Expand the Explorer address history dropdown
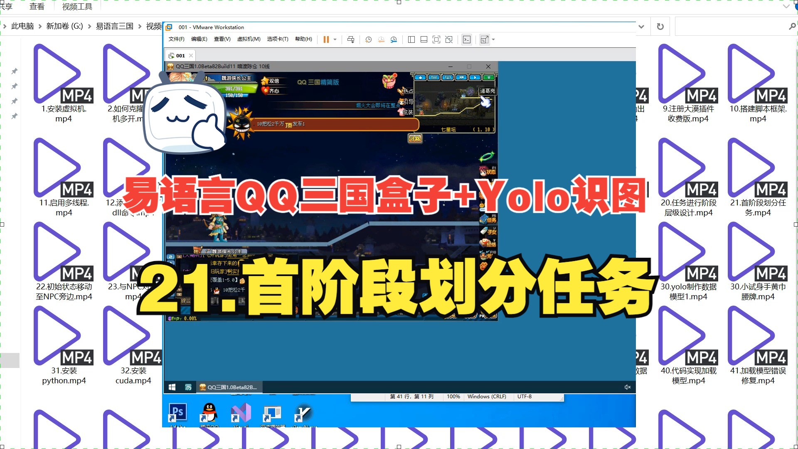 click(642, 27)
